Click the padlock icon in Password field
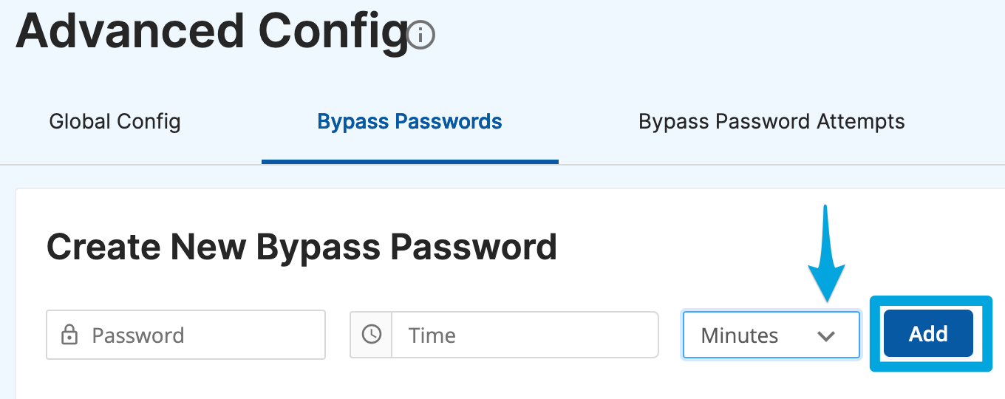The width and height of the screenshot is (1005, 399). pyautogui.click(x=69, y=335)
